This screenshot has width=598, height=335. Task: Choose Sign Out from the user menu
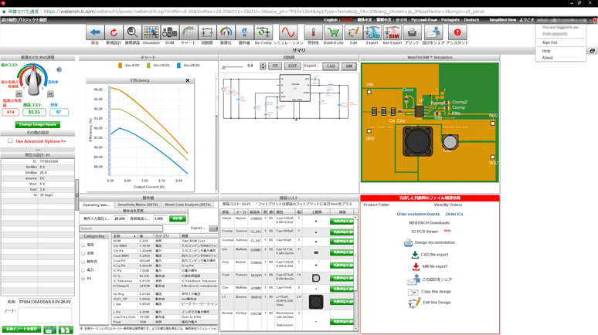click(549, 42)
